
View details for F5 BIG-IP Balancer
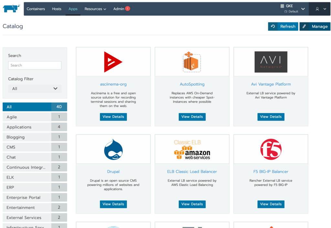point(271,204)
